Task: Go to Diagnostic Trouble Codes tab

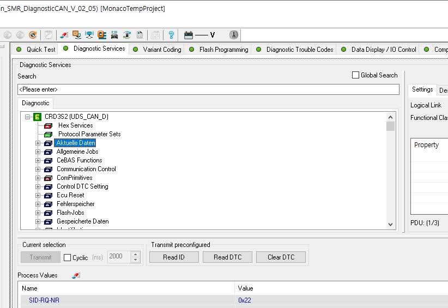Action: point(294,50)
